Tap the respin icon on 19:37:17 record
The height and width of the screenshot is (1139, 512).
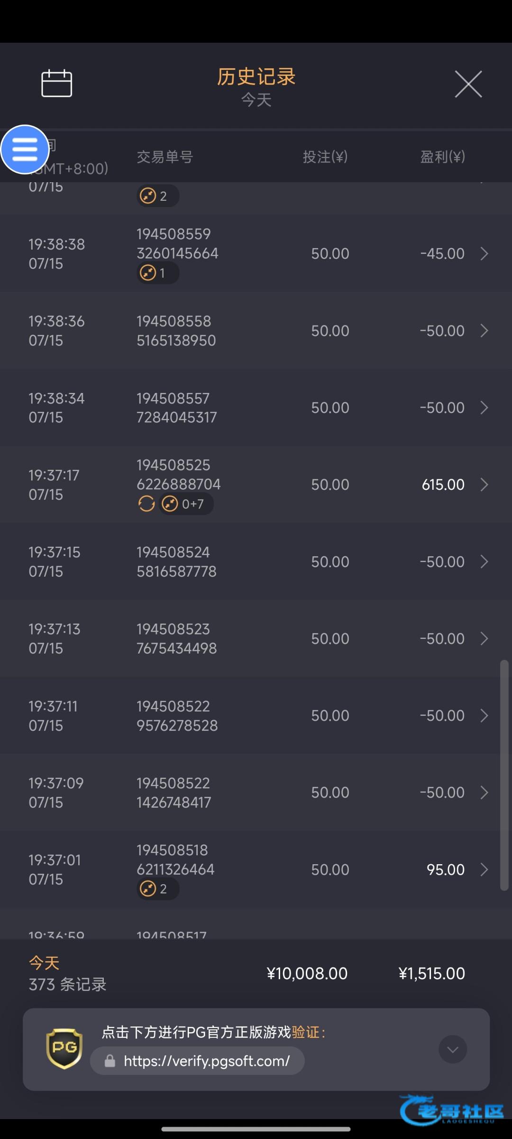(146, 504)
